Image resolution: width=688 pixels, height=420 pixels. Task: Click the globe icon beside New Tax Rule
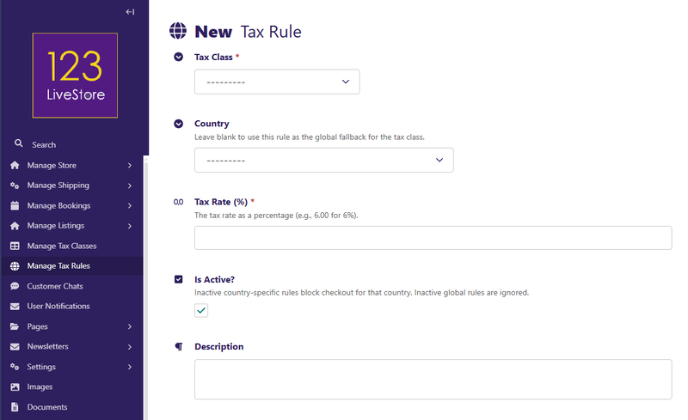179,32
